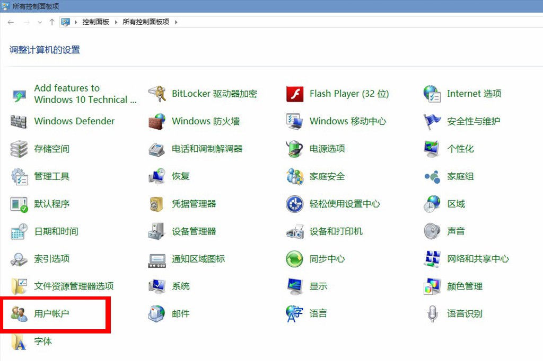The image size is (543, 361).
Task: Click the 设备和打印机 icon
Action: click(x=295, y=231)
